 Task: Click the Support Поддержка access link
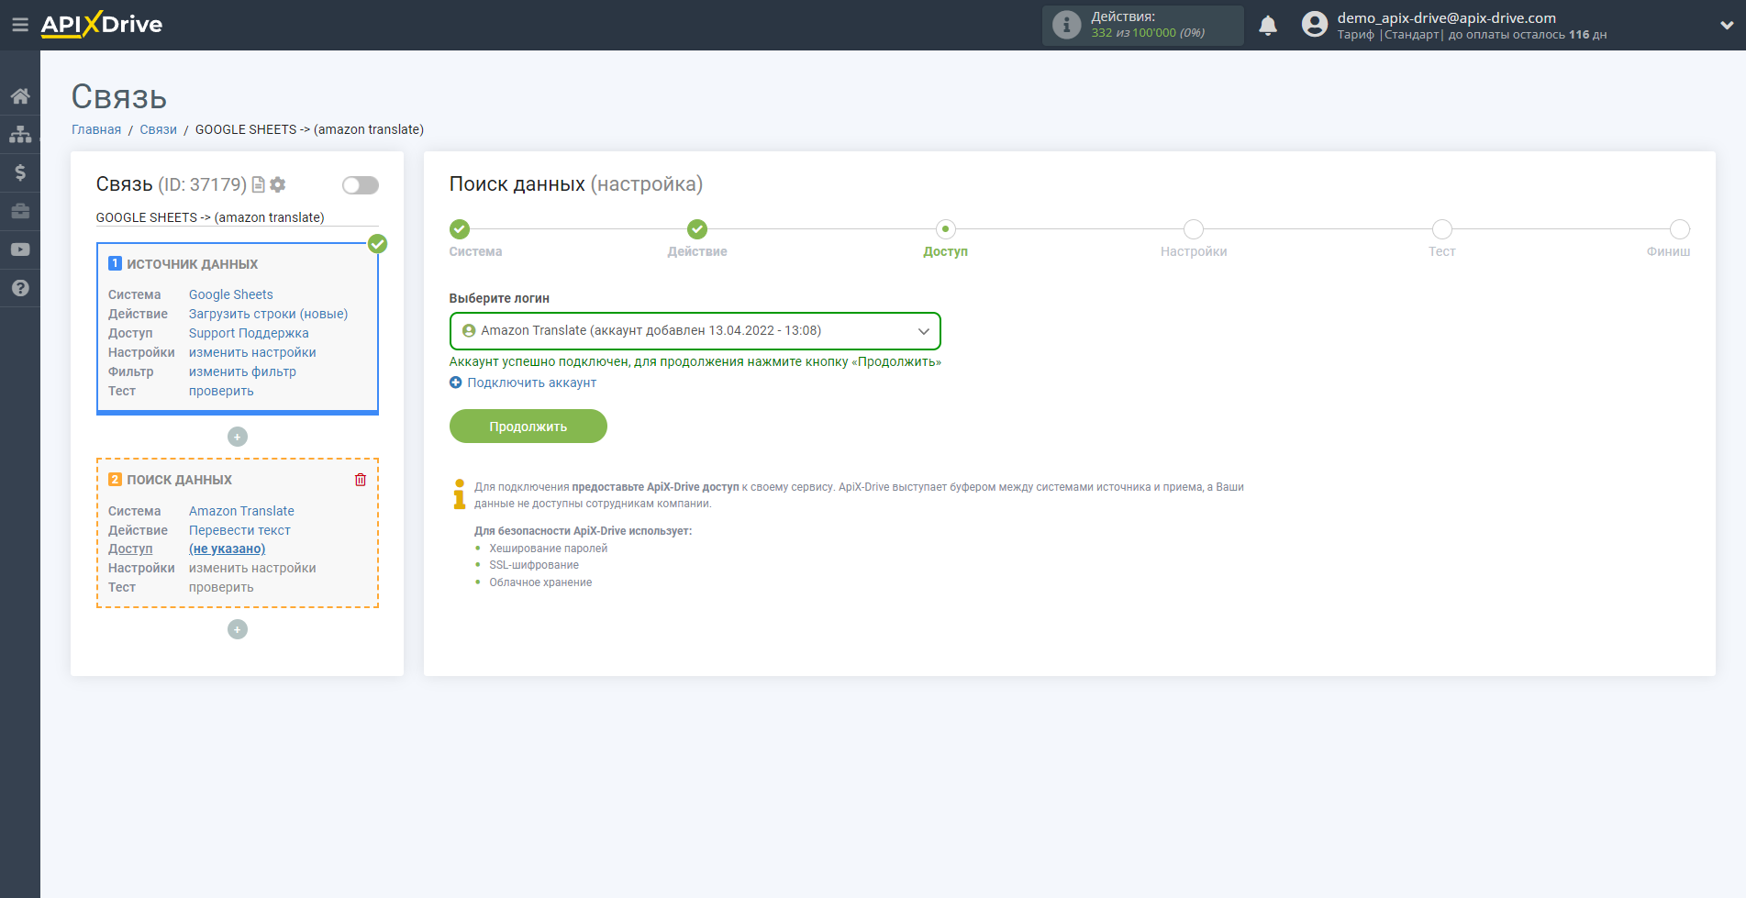249,333
